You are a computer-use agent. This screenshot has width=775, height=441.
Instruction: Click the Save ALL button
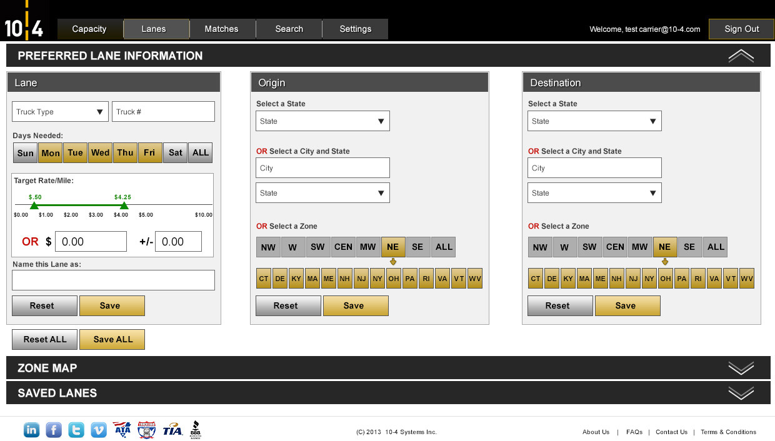(112, 339)
